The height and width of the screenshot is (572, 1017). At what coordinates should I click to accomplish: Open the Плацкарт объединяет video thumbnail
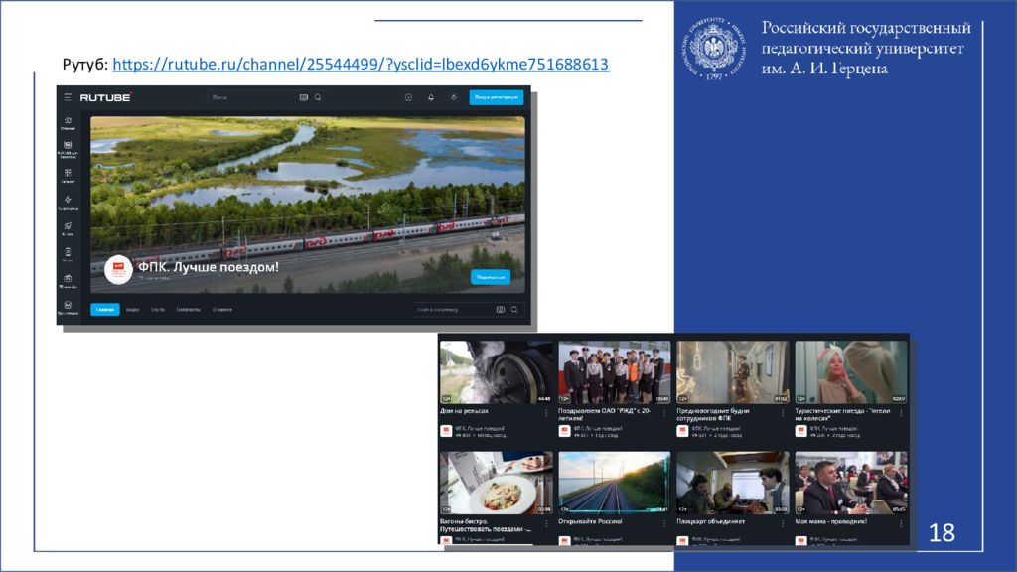point(733,484)
